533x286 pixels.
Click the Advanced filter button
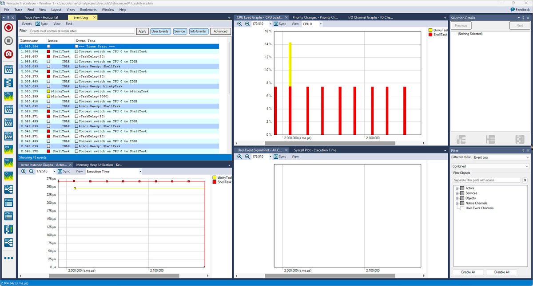pyautogui.click(x=220, y=31)
